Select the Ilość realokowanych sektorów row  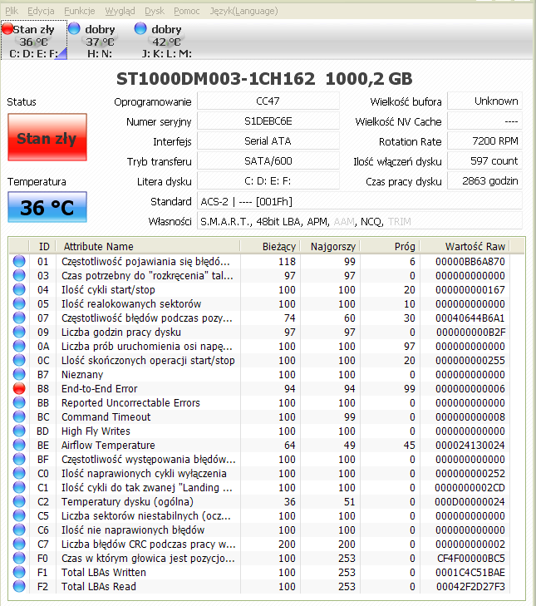(x=267, y=303)
